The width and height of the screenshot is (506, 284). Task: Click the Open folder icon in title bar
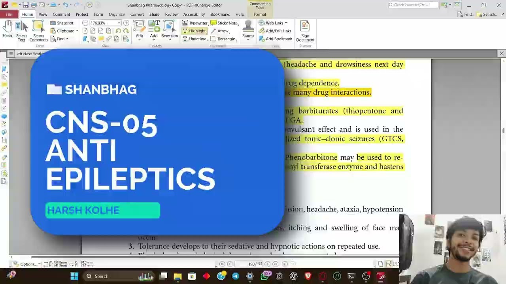point(14,5)
